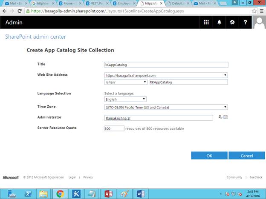Viewport: 266px width, 199px height.
Task: Open the settings gear menu
Action: click(x=232, y=23)
